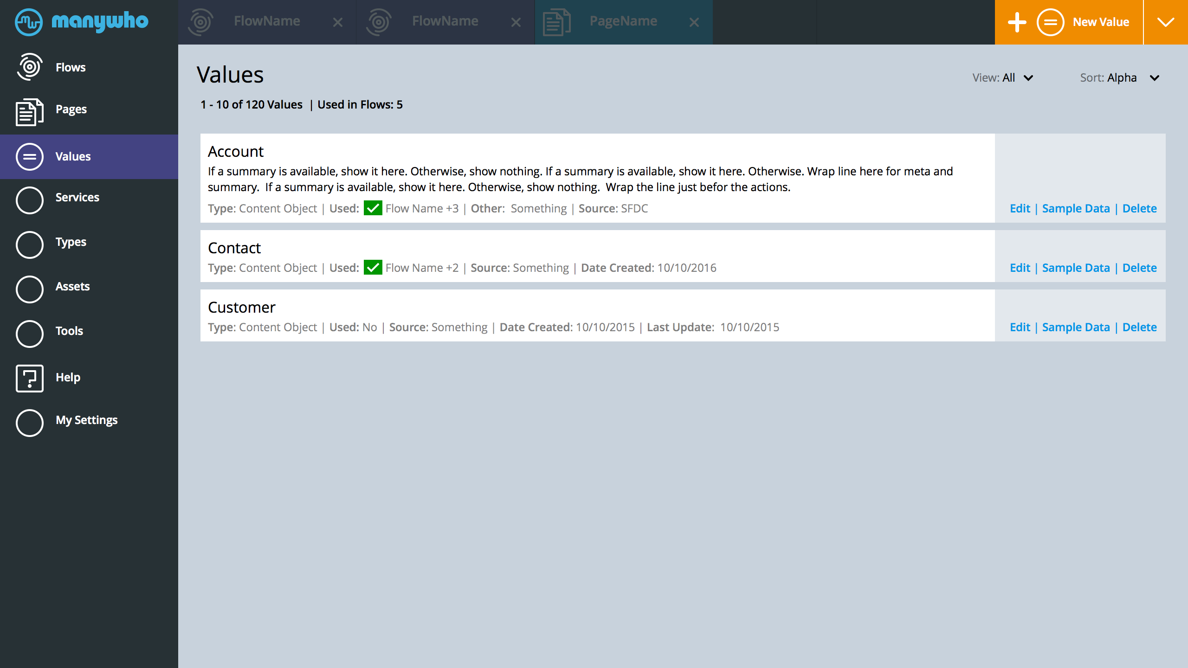Image resolution: width=1188 pixels, height=668 pixels.
Task: Edit the Account value
Action: (1020, 208)
